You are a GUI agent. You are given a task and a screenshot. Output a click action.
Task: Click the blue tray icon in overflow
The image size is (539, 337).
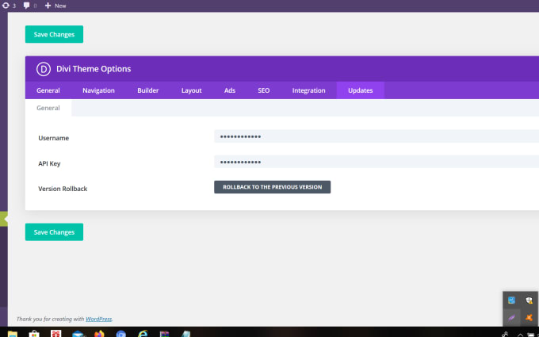512,301
